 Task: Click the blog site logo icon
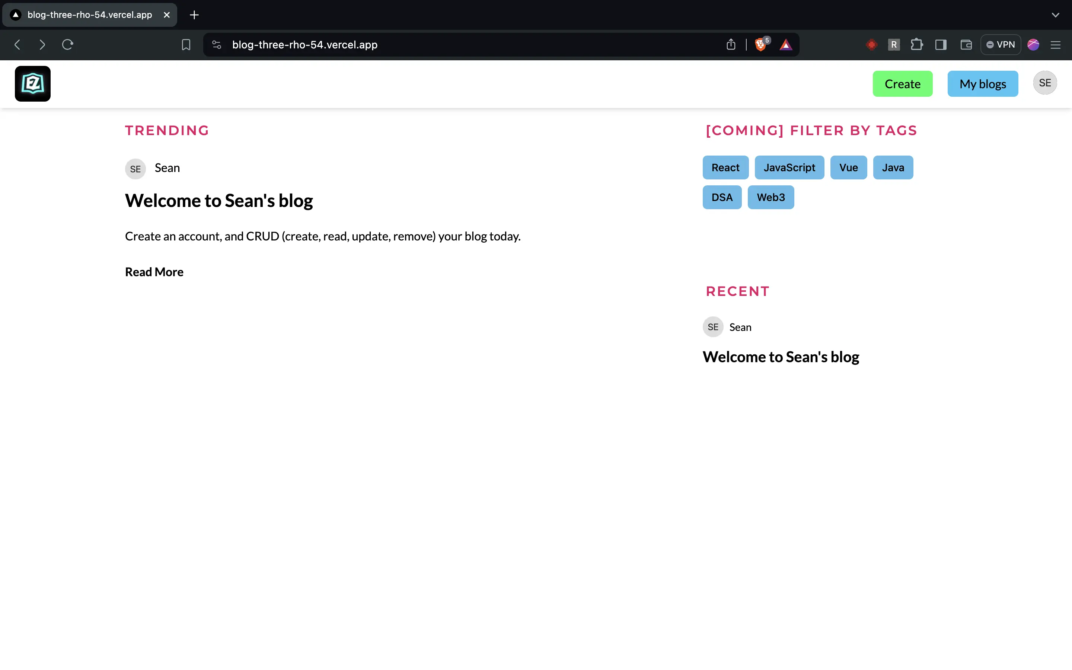click(x=33, y=84)
